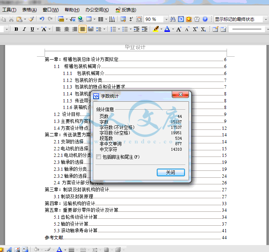Decrease paragraph indent
Viewport: 269px width, 252px height.
pos(136,29)
